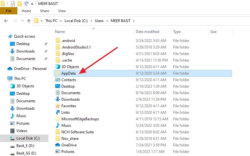
Task: Select OneDrive - Personal in the navigation pane
Action: 30,69
